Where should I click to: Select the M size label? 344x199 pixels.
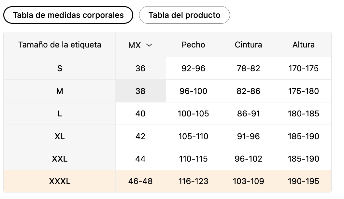[60, 91]
